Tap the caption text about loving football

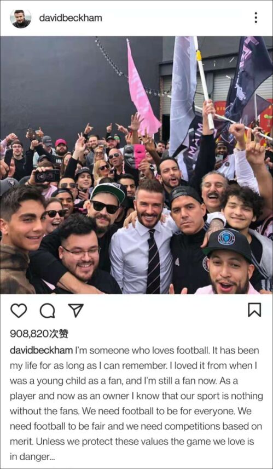137,403
